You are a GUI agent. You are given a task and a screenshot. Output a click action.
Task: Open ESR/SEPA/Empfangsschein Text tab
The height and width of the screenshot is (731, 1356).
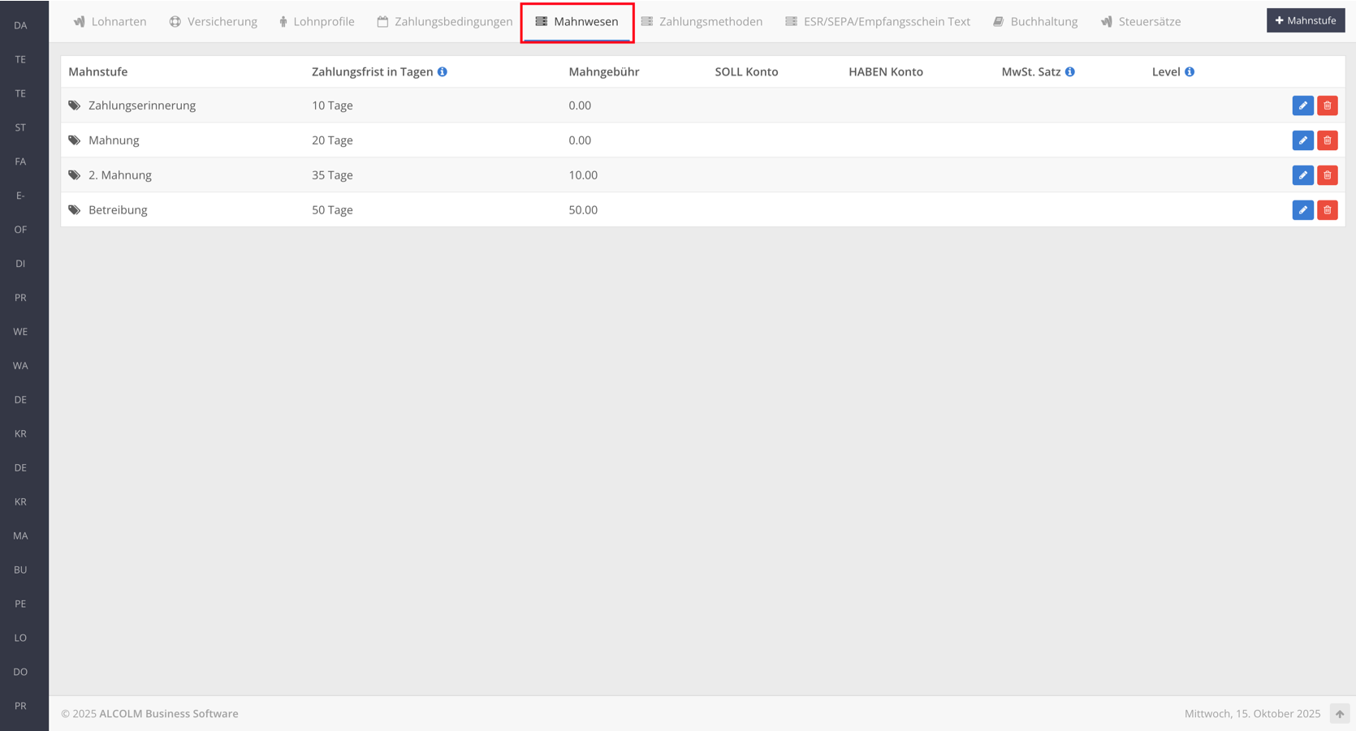pyautogui.click(x=878, y=22)
